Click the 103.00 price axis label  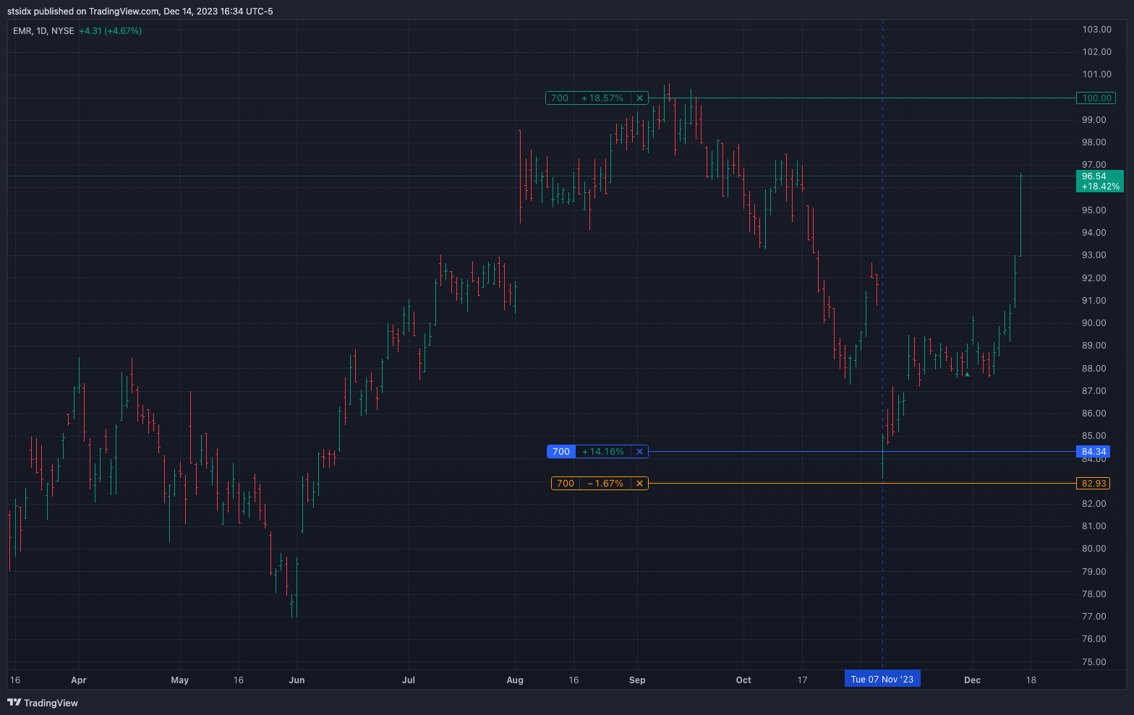pos(1096,30)
